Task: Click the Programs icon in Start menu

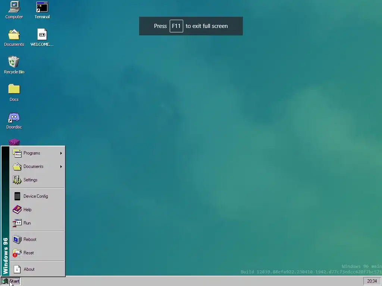Action: click(17, 153)
